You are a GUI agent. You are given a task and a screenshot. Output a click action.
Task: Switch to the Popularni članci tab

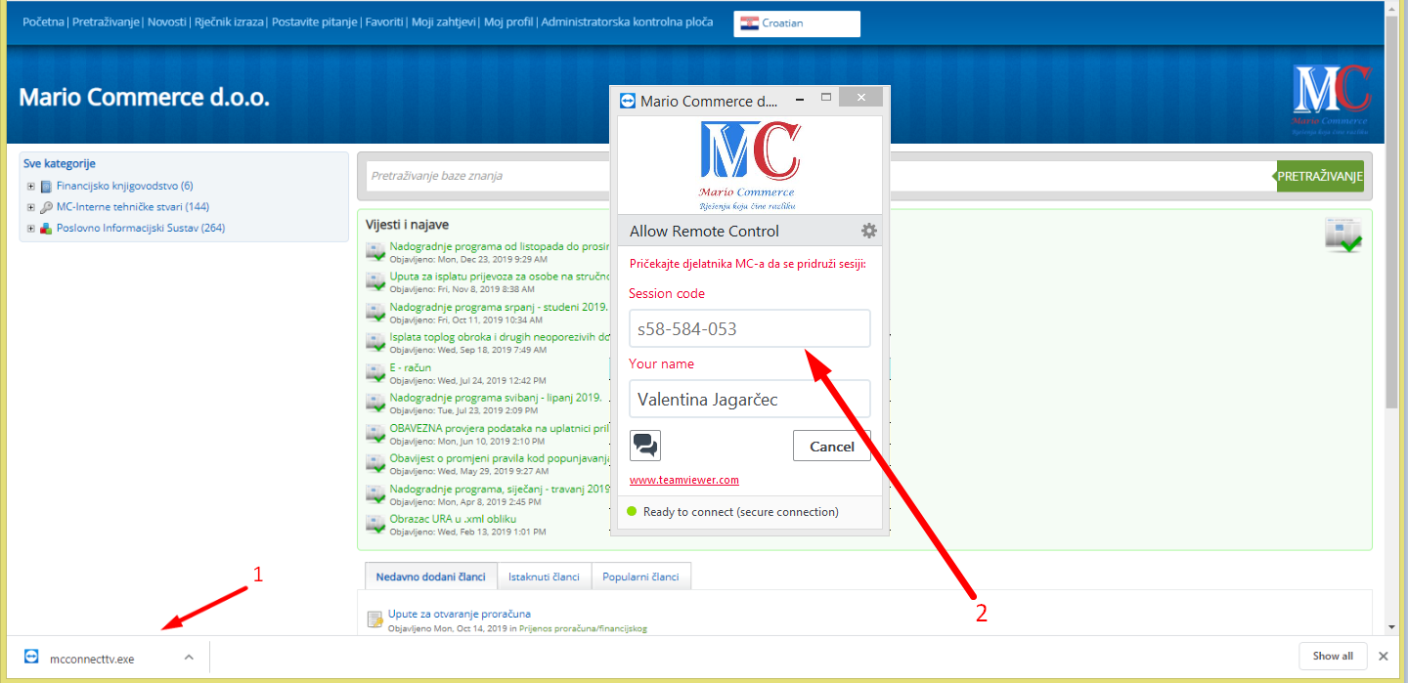639,576
